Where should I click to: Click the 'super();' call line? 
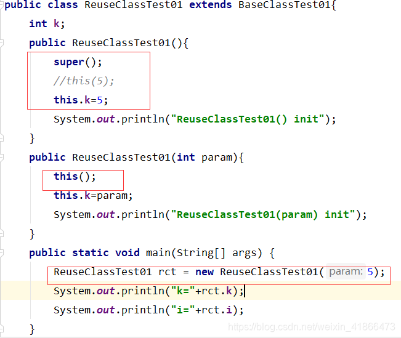click(78, 62)
